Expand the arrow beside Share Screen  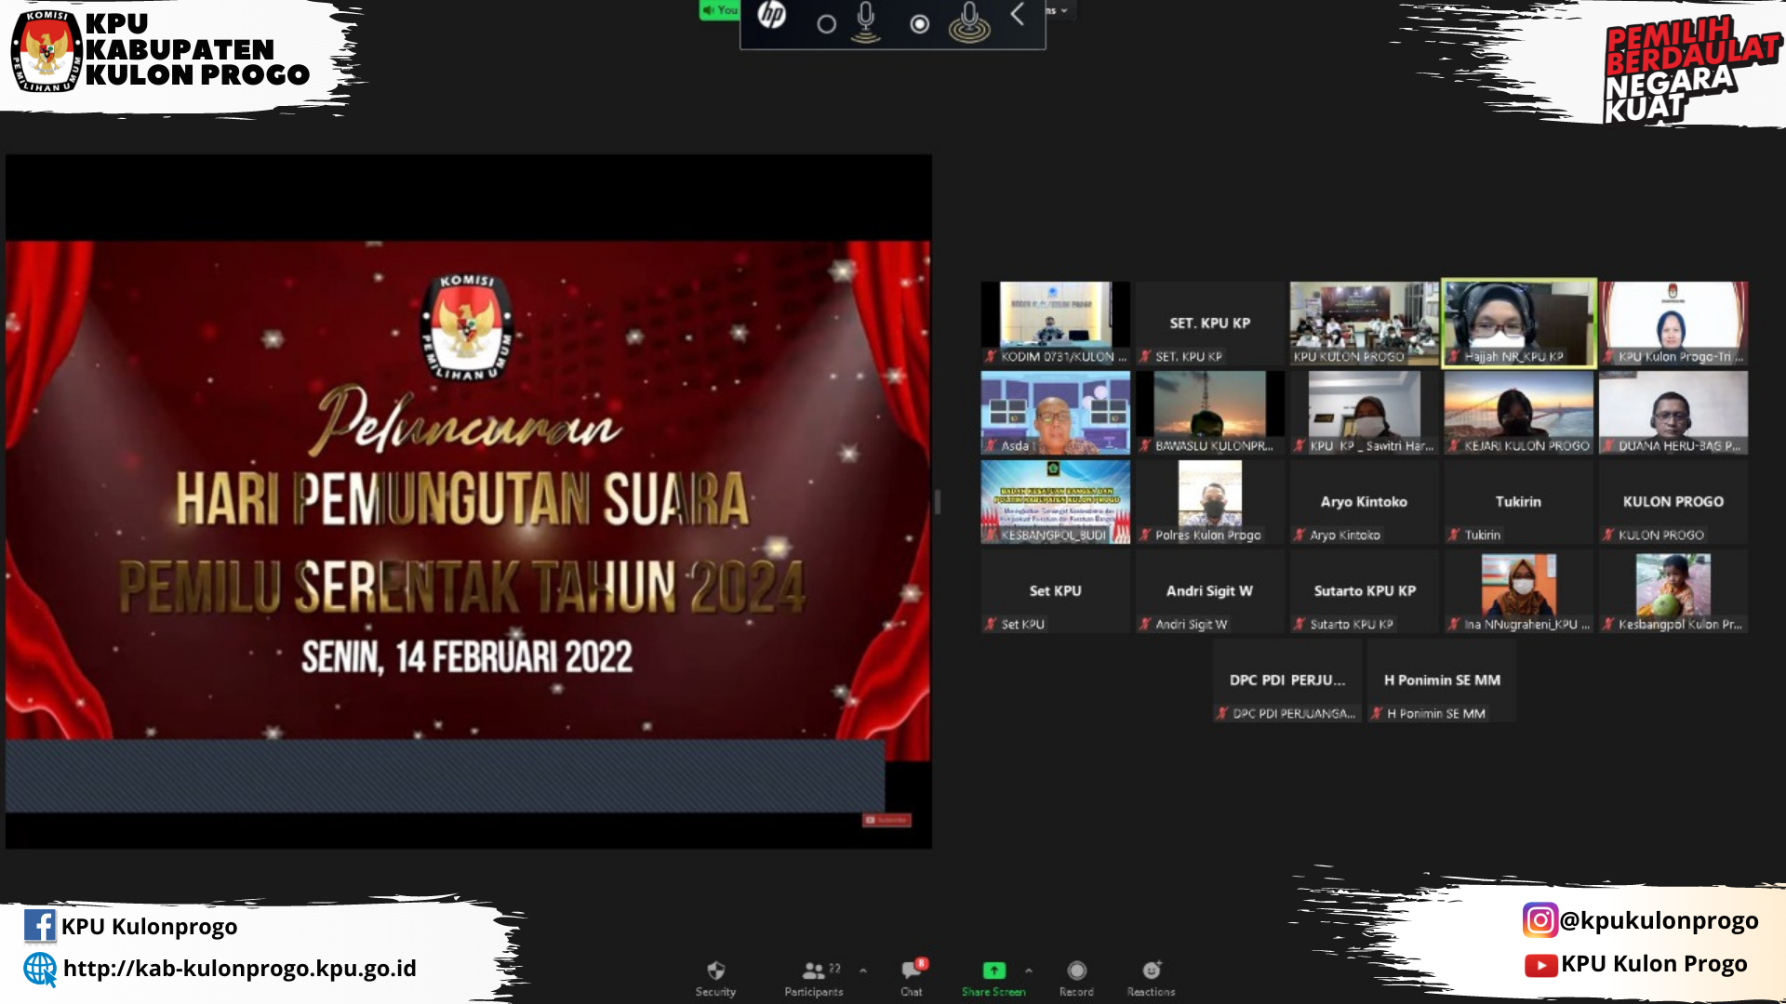pyautogui.click(x=1029, y=971)
